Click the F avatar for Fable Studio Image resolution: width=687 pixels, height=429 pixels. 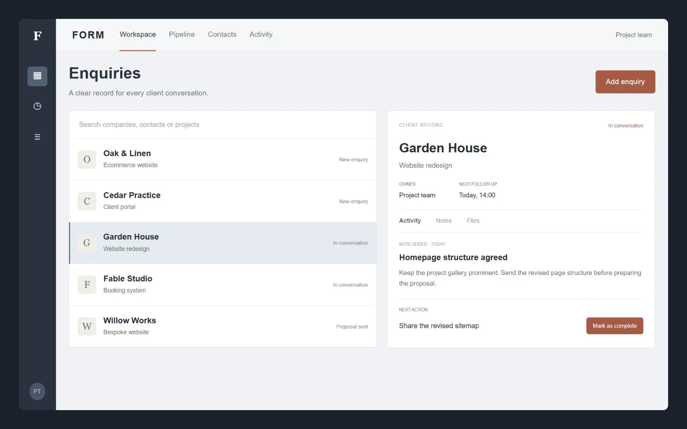[x=87, y=284]
